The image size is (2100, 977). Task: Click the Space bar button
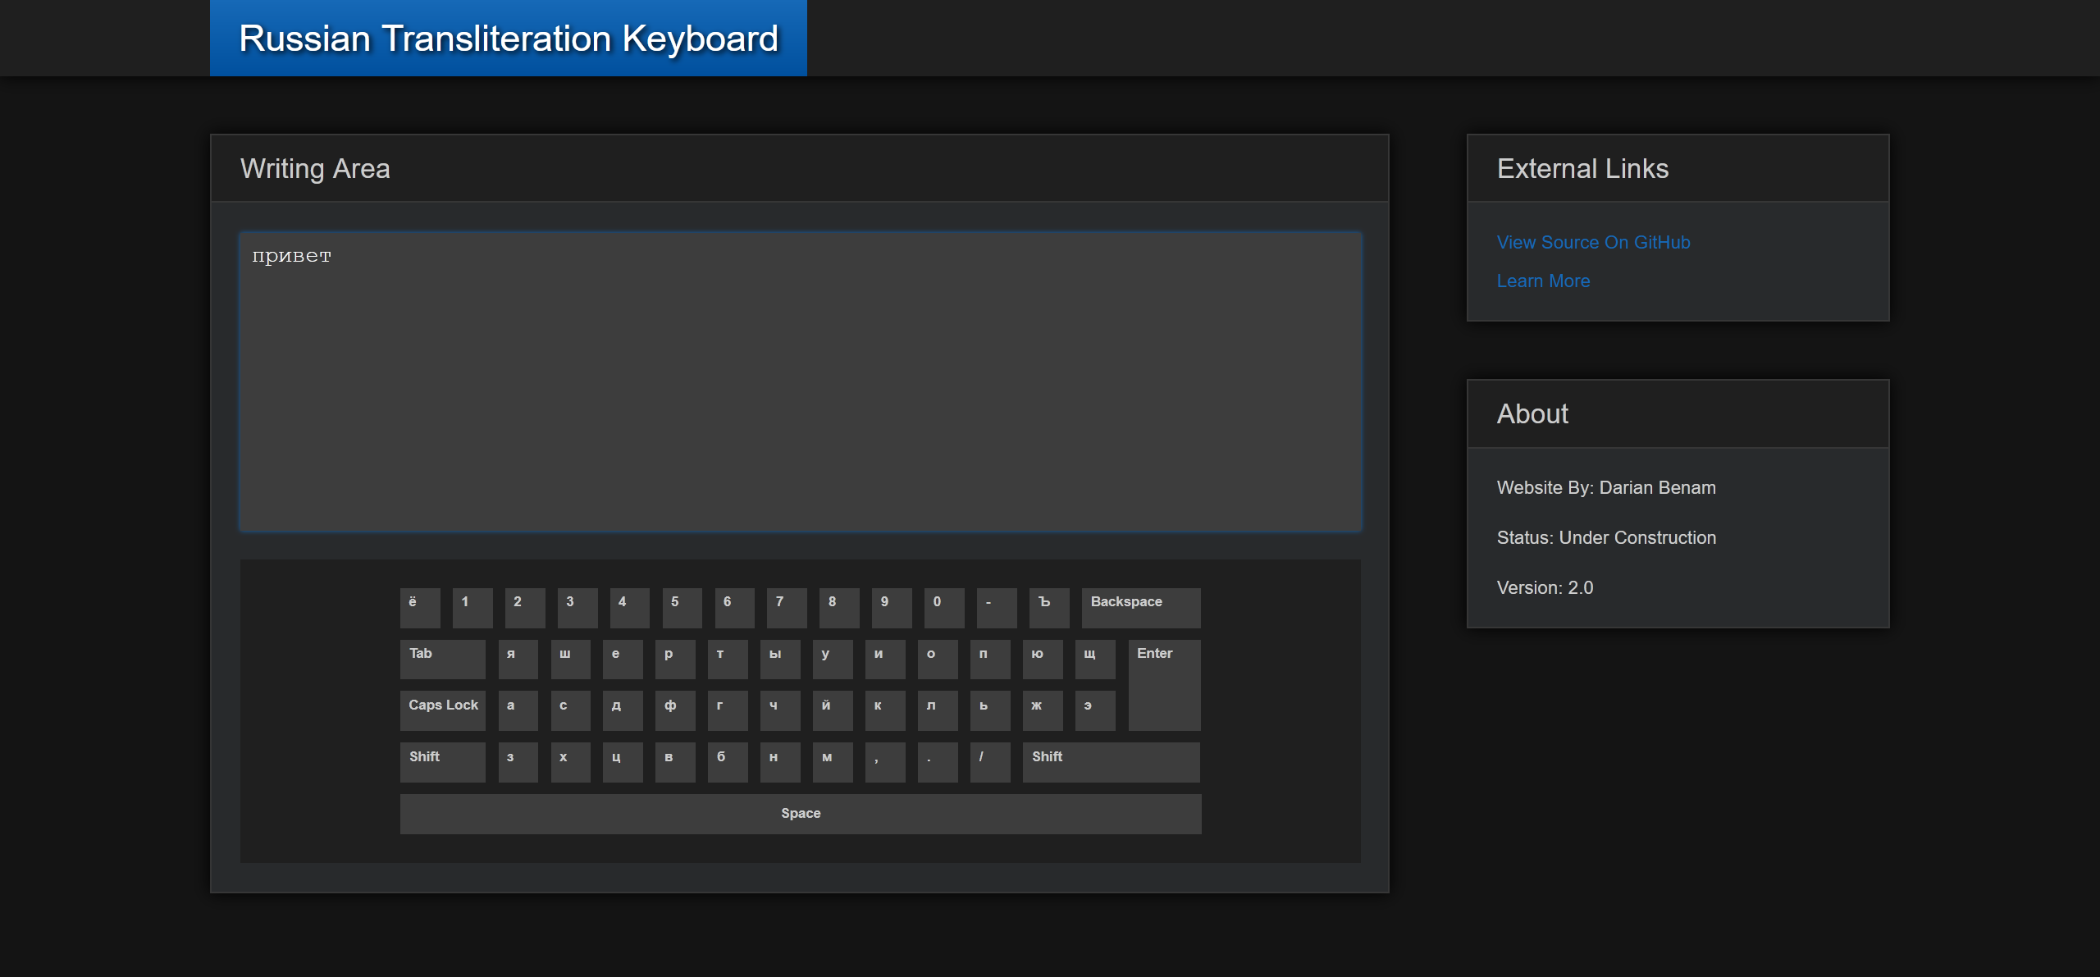(800, 810)
